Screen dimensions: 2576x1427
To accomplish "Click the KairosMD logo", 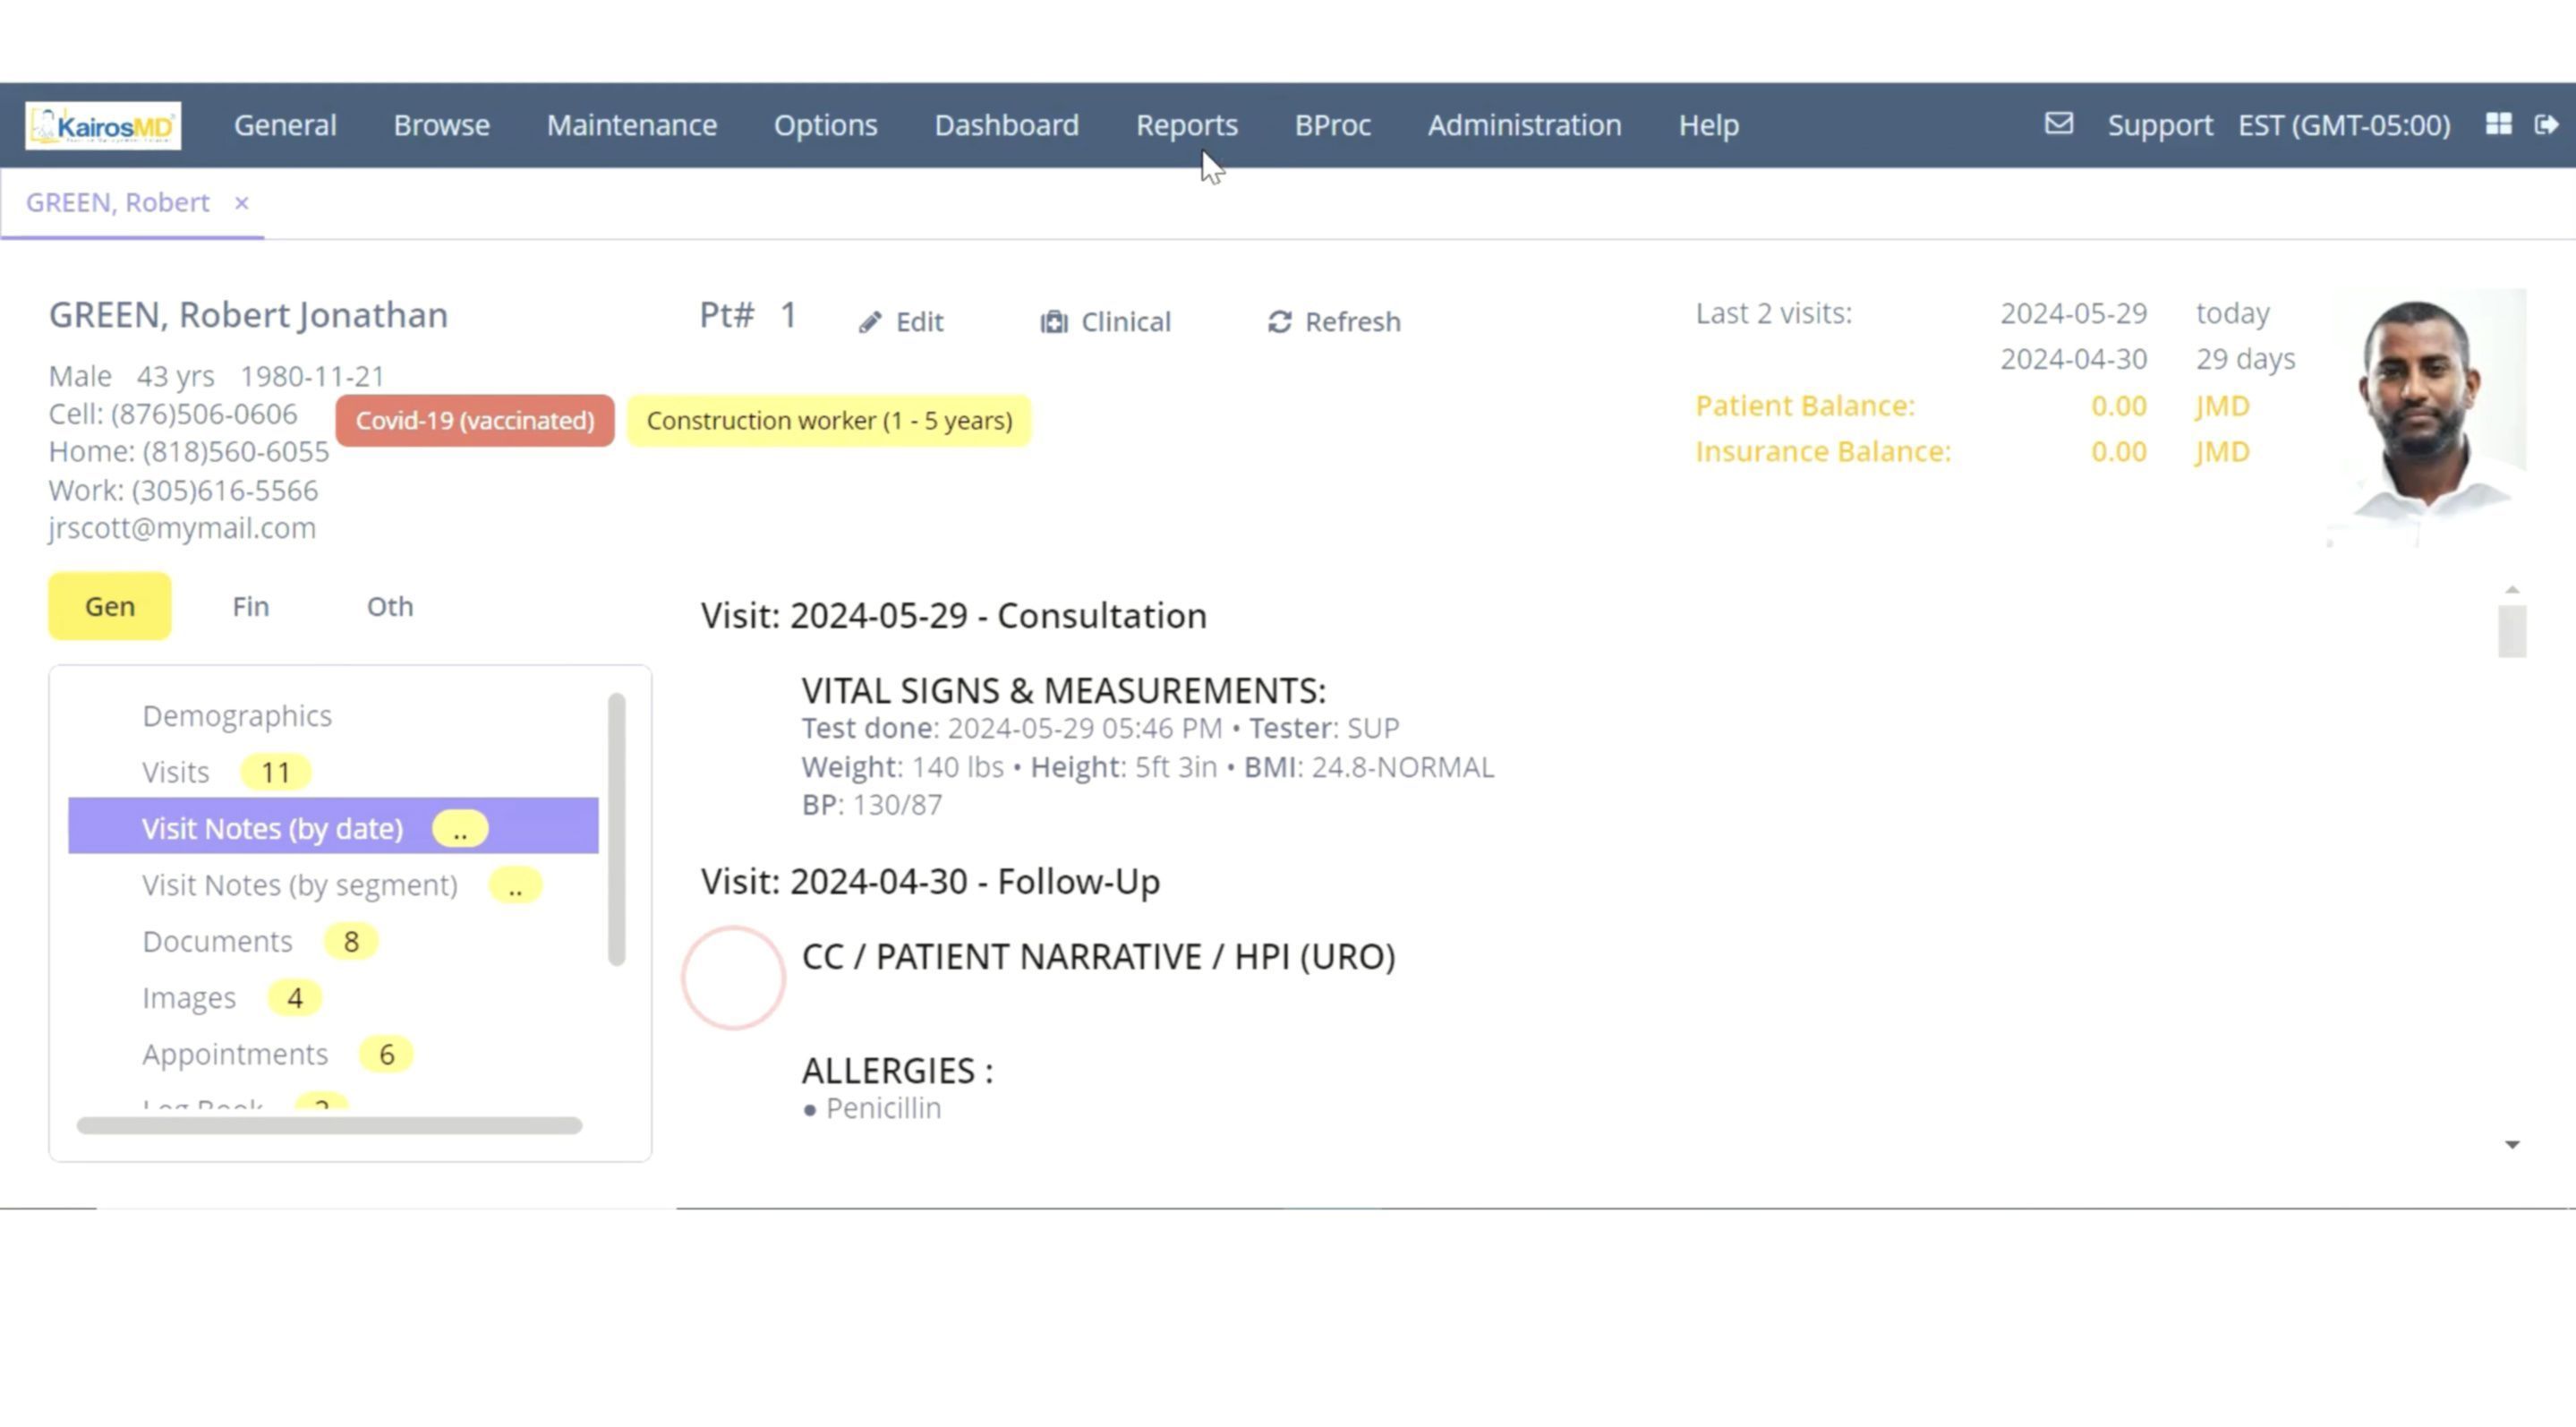I will [x=103, y=125].
